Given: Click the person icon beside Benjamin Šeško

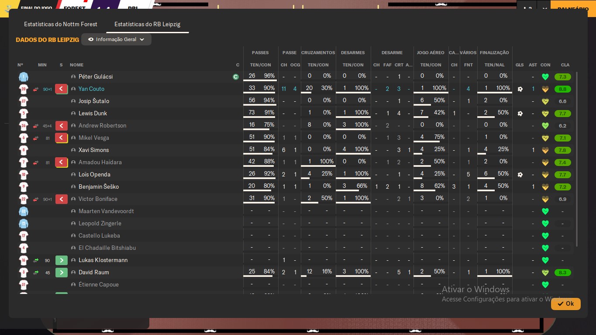Looking at the screenshot, I should coord(73,187).
